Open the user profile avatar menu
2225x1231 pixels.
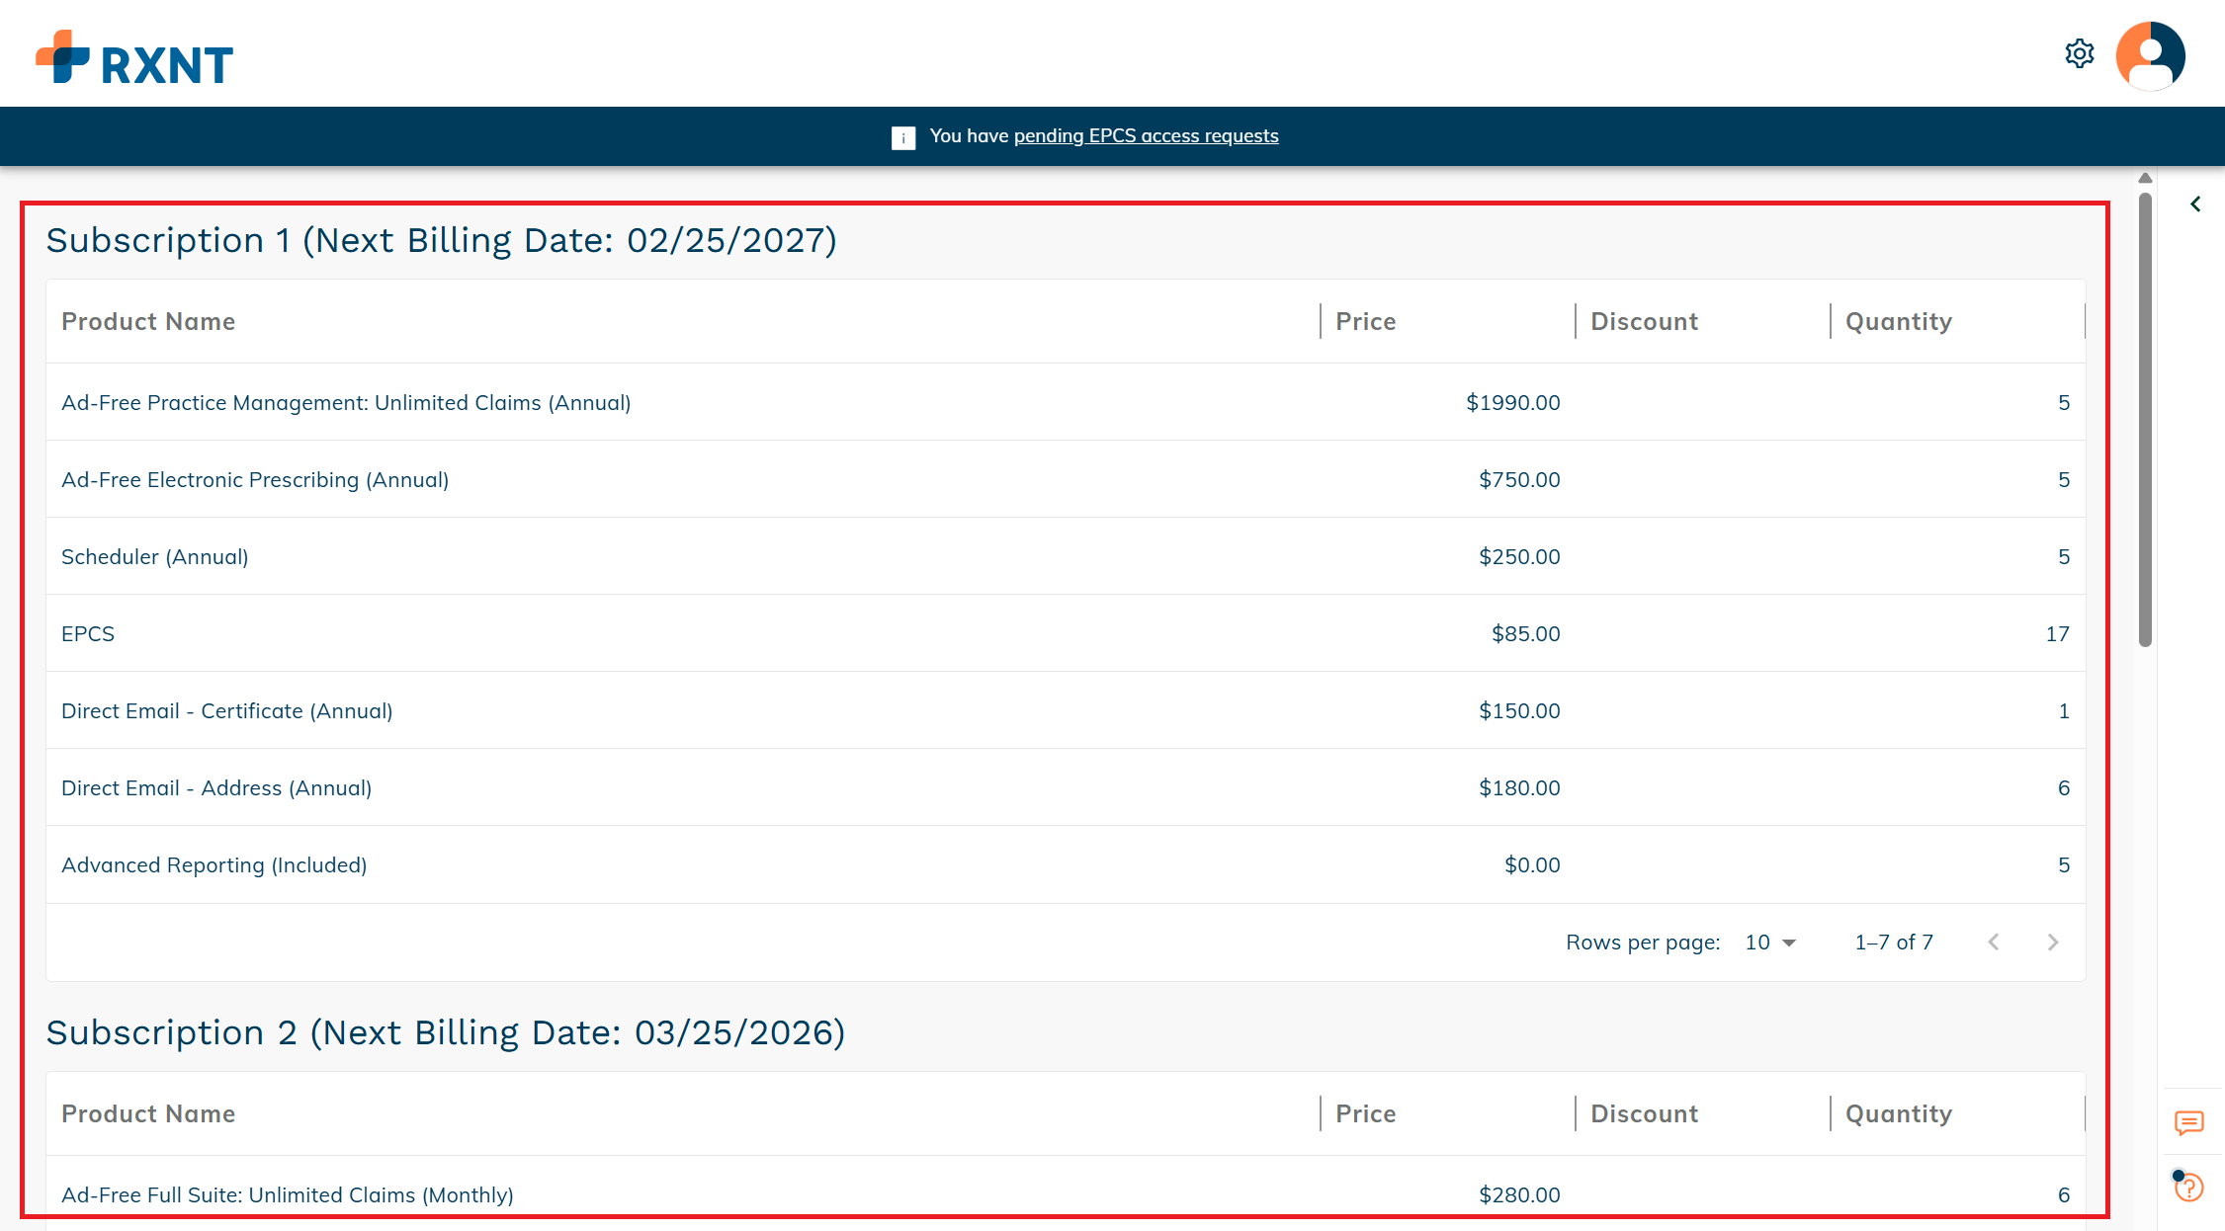point(2150,55)
